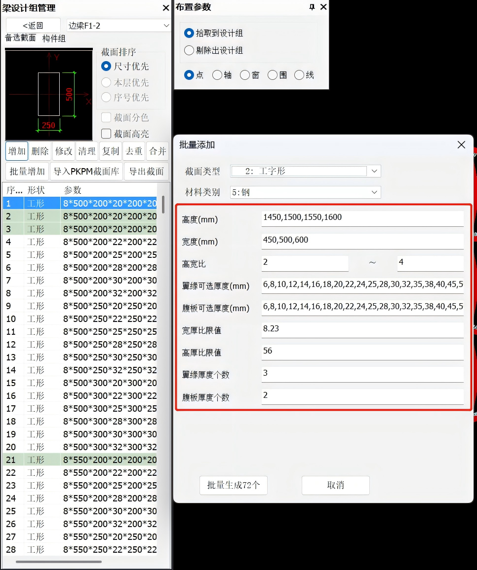477x570 pixels.
Task: Select 拾取到设计组 radio option
Action: tap(189, 33)
